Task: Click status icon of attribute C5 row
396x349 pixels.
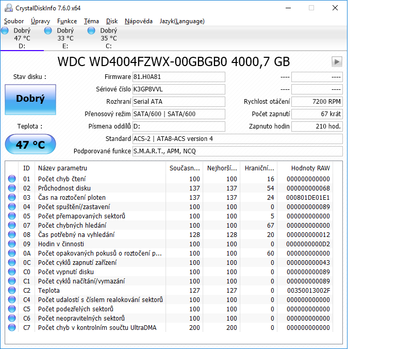Action: coord(12,309)
